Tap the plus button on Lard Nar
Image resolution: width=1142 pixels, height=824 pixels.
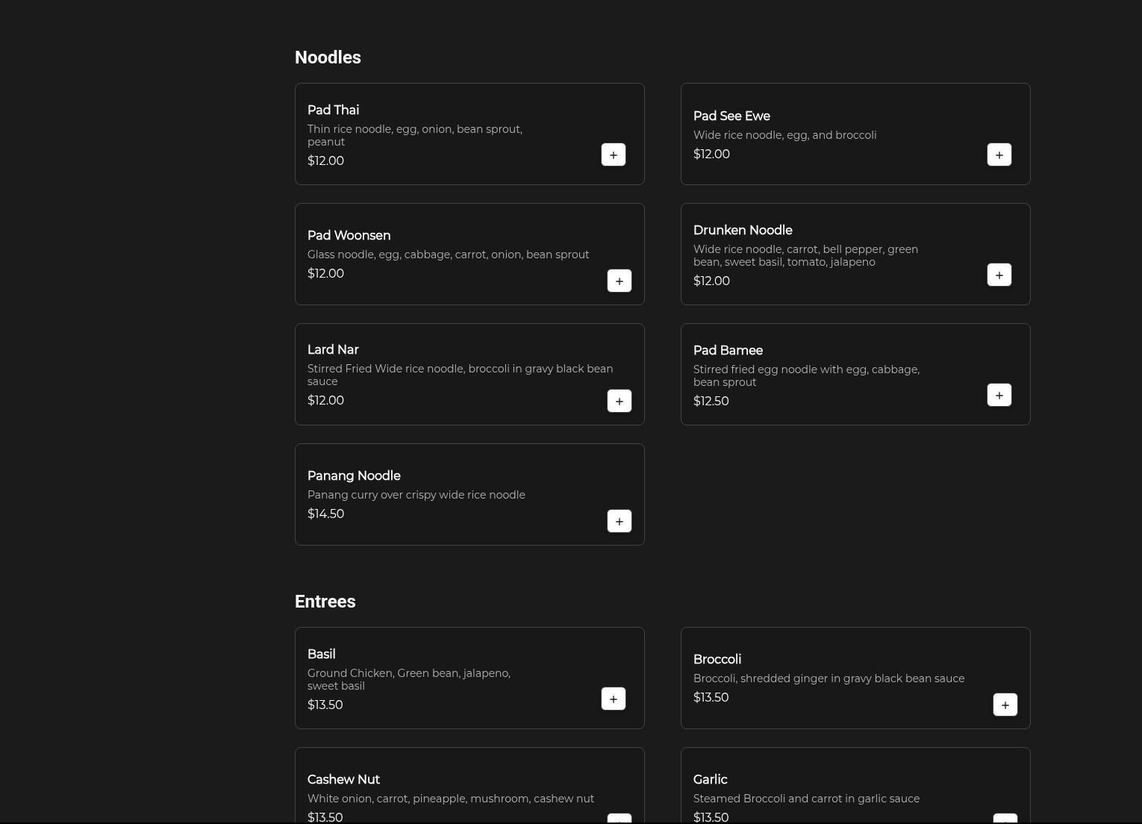coord(620,401)
